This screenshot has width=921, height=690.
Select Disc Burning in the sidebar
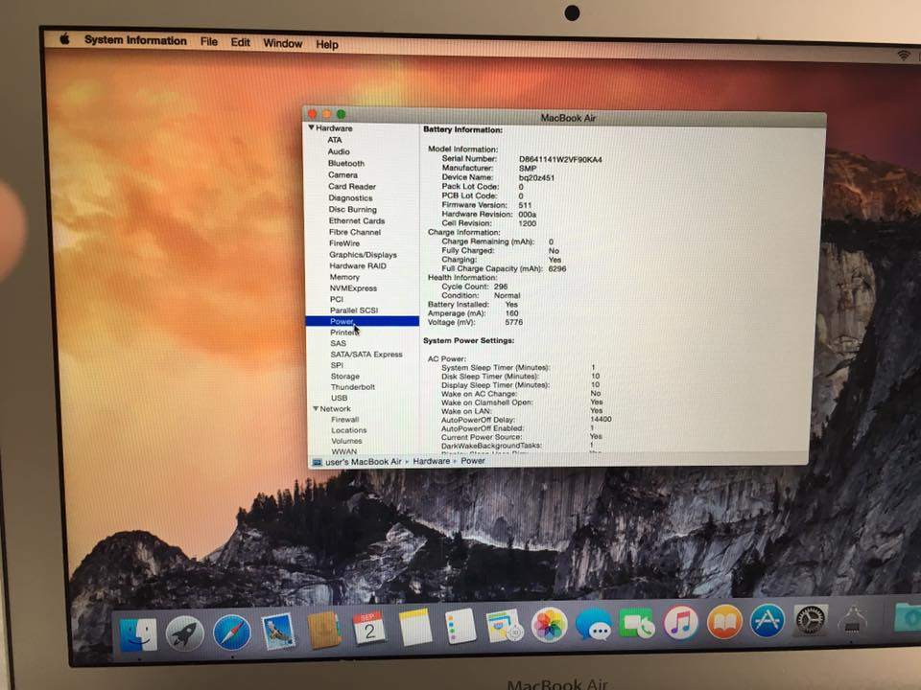(353, 210)
